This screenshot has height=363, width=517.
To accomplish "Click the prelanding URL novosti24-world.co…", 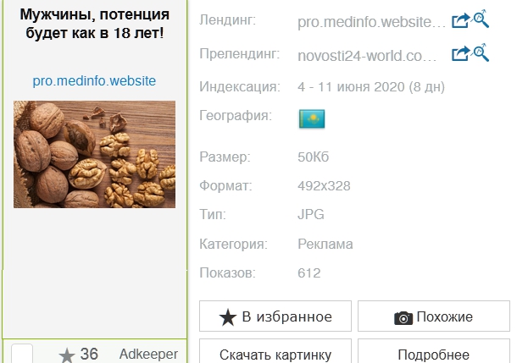I will click(x=367, y=56).
